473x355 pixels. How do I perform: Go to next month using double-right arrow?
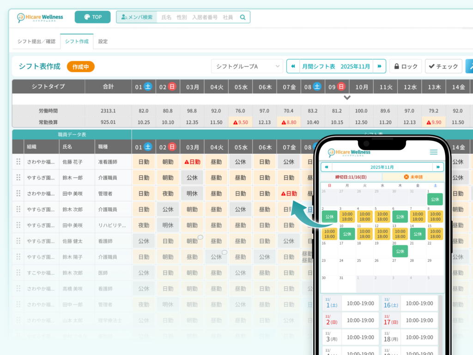click(379, 67)
